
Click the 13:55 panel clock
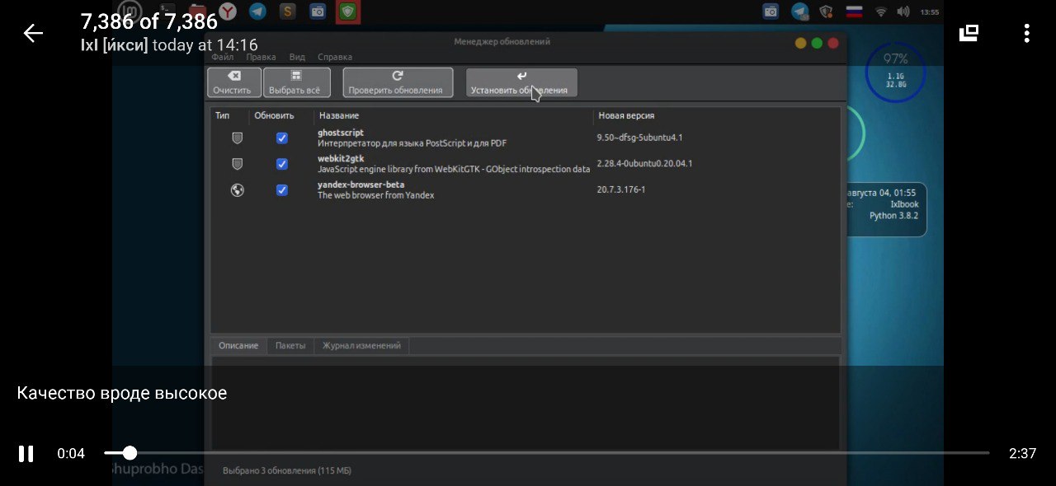click(x=930, y=12)
